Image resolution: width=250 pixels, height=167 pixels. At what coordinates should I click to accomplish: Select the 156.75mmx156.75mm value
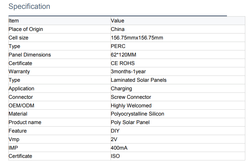click(x=137, y=38)
